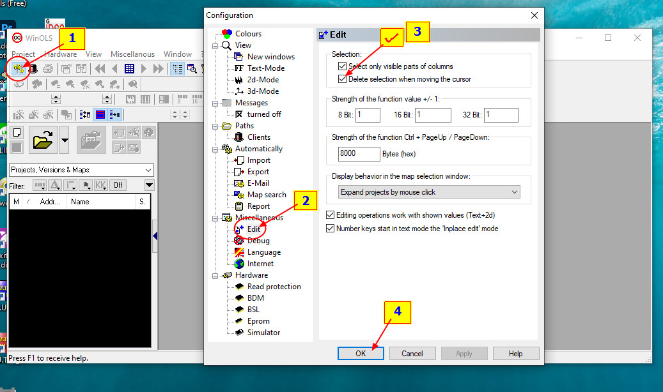Click the rewind double arrow icon
This screenshot has width=663, height=392.
(x=100, y=68)
